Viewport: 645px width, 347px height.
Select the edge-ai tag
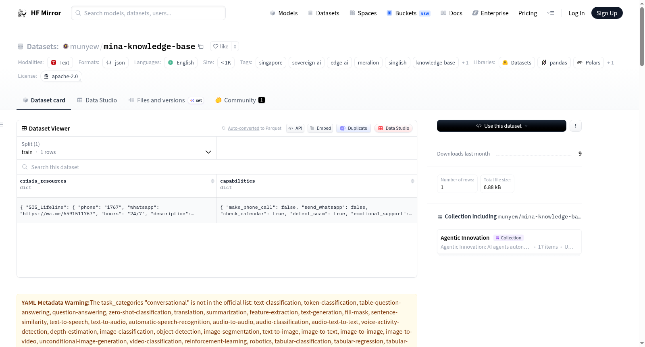tap(339, 62)
